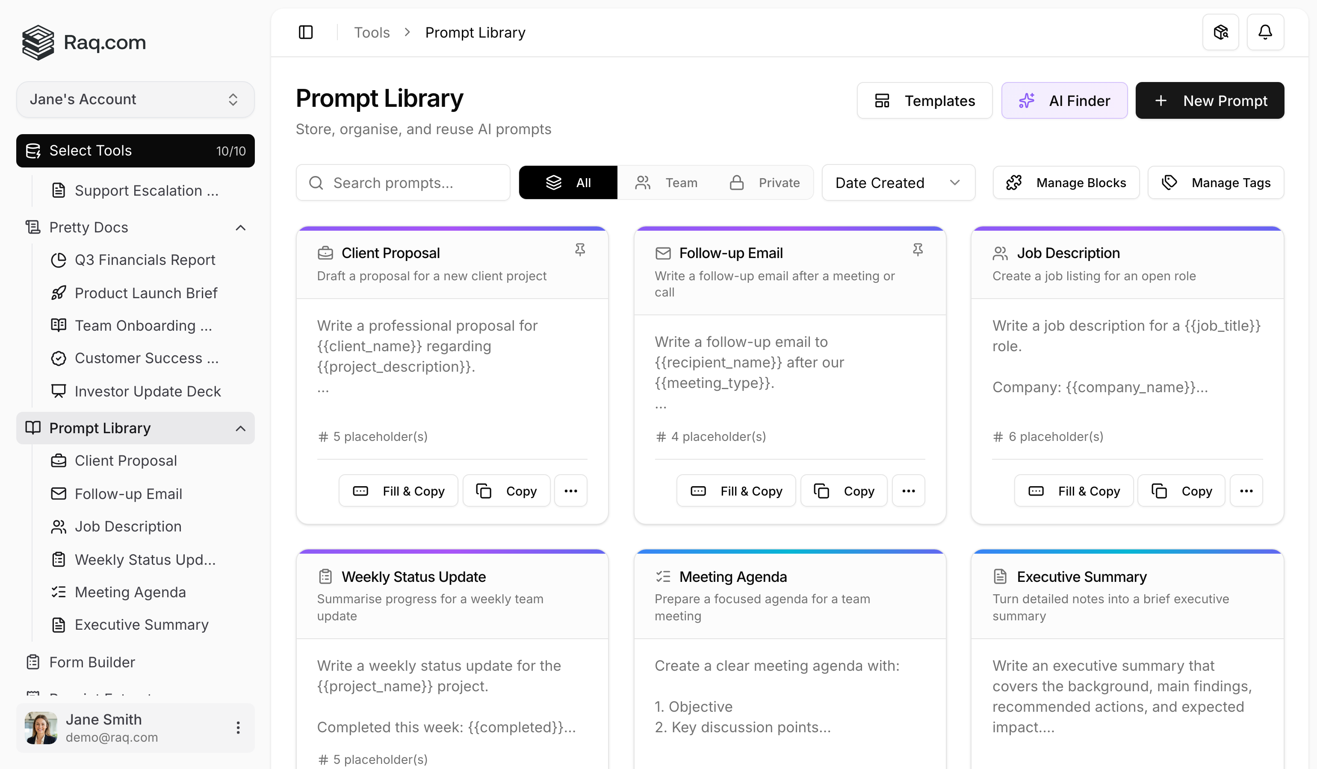1317x769 pixels.
Task: Open Jane's Account switcher
Action: point(136,99)
